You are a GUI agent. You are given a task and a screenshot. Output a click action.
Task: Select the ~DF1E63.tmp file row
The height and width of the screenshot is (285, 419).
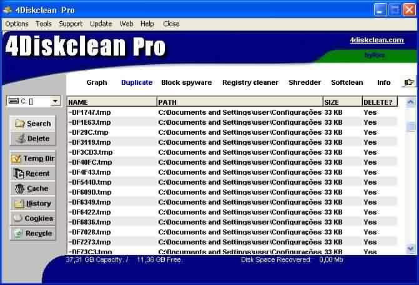232,122
